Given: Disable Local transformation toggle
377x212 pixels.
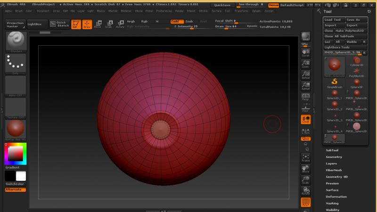Looking at the screenshot, I should (x=305, y=120).
